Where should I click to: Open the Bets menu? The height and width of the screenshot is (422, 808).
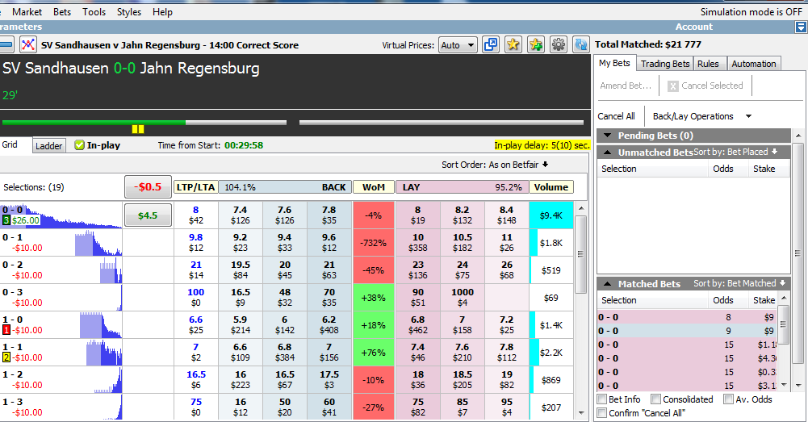click(62, 11)
